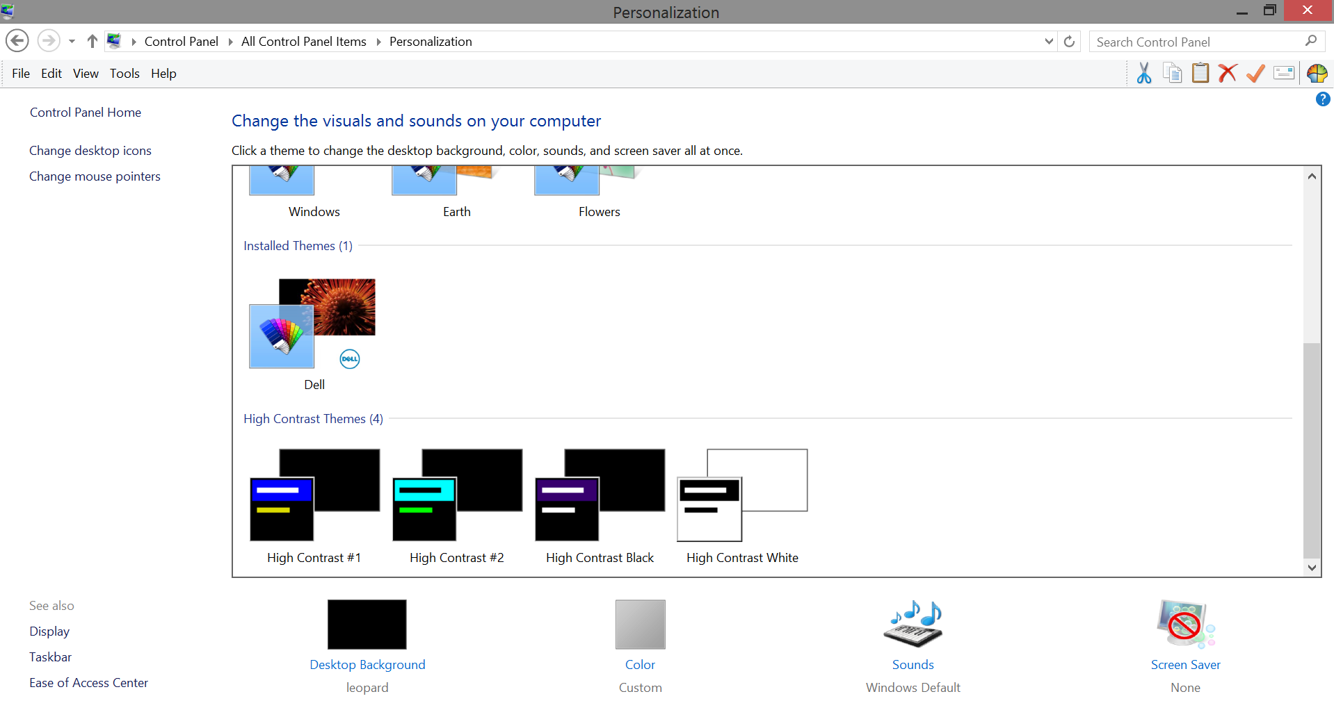The image size is (1334, 710).
Task: Refresh the page with the refresh icon
Action: point(1068,40)
